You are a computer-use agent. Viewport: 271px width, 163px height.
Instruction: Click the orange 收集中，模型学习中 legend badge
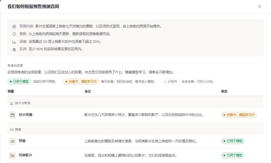[x=81, y=81]
